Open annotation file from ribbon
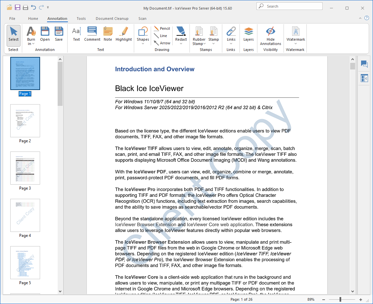Image resolution: width=373 pixels, height=304 pixels. point(45,34)
